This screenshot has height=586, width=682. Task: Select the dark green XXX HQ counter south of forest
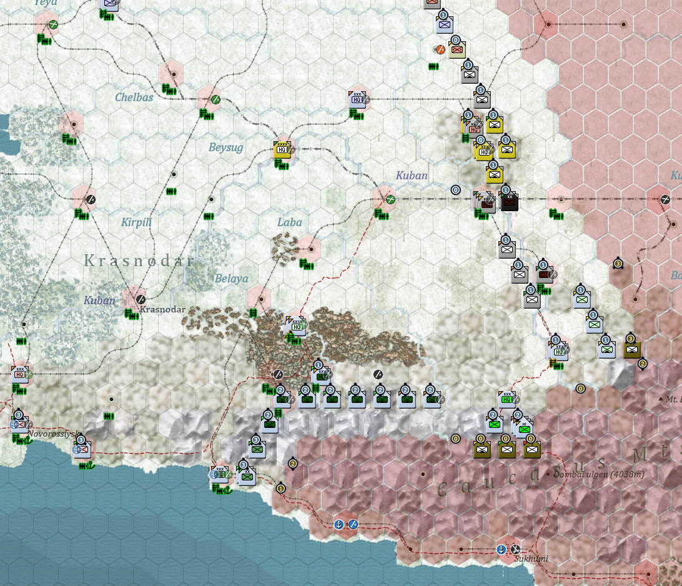click(x=322, y=376)
